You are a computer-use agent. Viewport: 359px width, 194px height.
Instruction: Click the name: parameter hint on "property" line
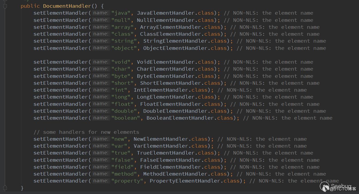[101, 180]
